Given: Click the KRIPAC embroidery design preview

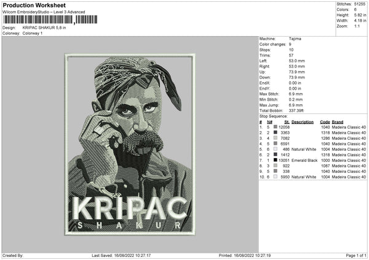Looking at the screenshot, I should coord(130,145).
